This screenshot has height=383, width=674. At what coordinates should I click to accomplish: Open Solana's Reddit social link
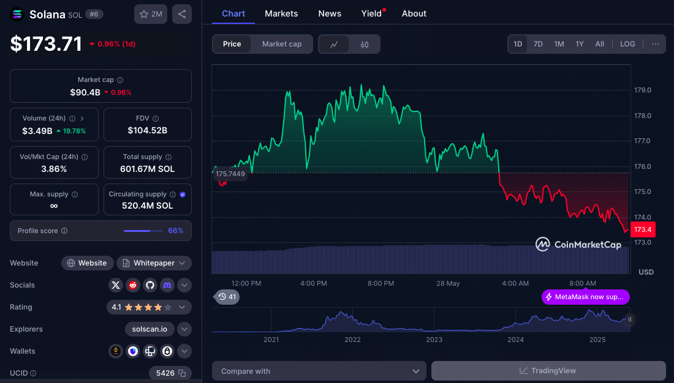click(x=133, y=285)
